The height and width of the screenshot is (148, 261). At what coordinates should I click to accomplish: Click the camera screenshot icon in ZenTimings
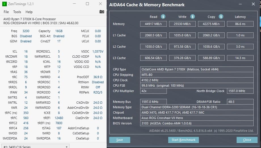(x=102, y=12)
